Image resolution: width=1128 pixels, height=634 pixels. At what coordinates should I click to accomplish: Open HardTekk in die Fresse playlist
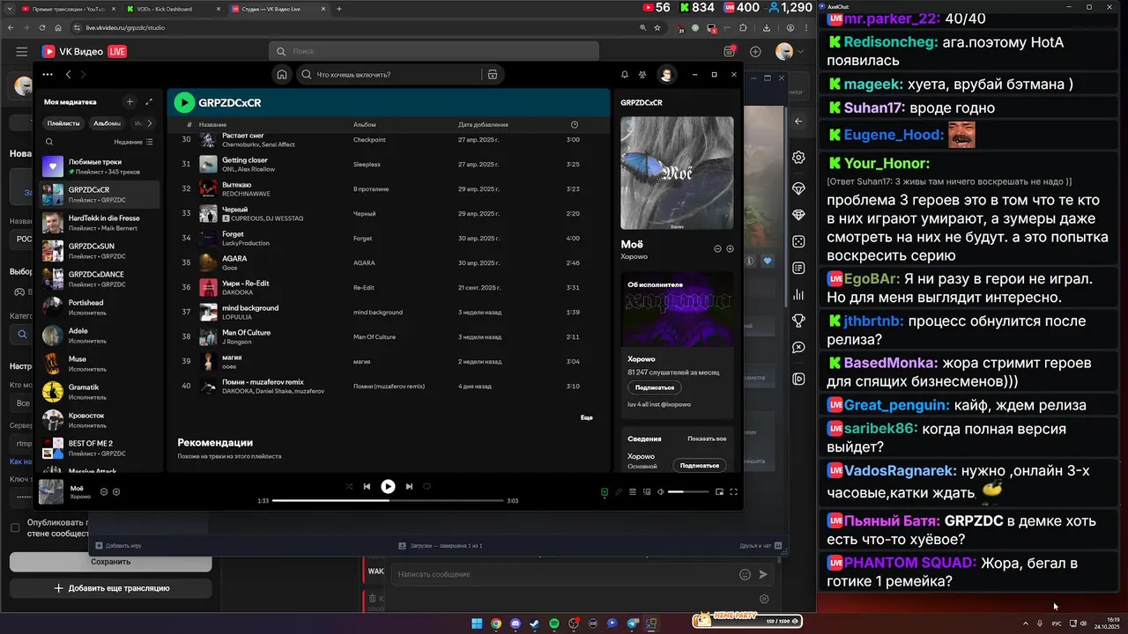click(100, 223)
